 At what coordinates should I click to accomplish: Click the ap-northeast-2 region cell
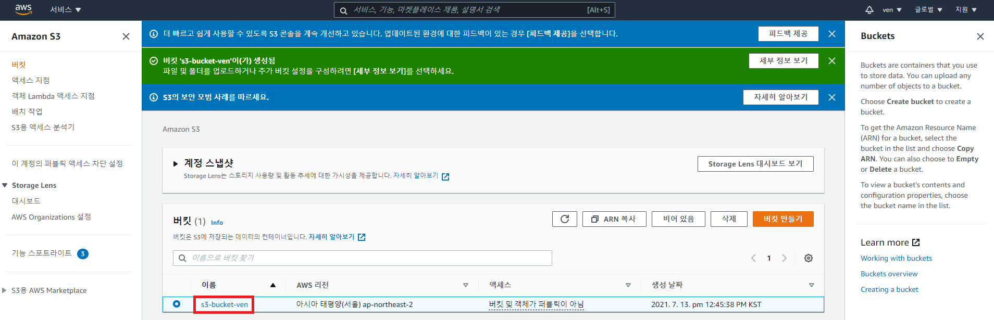[x=354, y=305]
